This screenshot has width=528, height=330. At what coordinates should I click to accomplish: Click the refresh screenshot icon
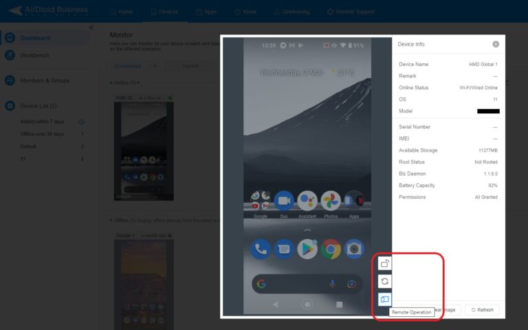(x=384, y=281)
